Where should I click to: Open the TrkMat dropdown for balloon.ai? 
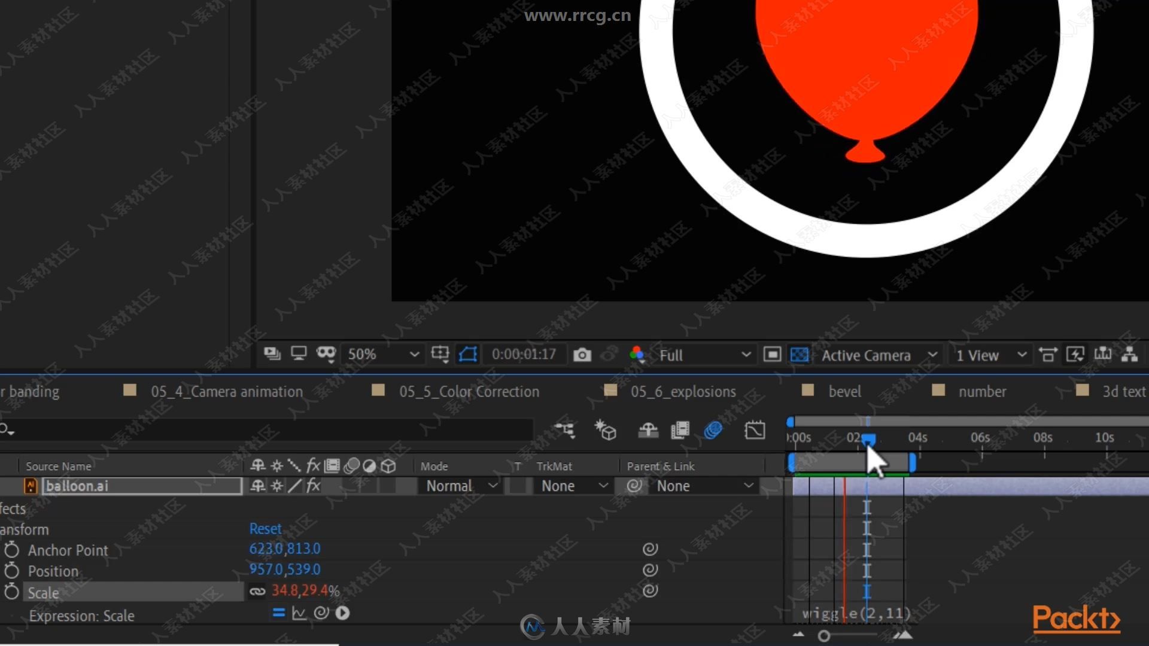pos(573,485)
